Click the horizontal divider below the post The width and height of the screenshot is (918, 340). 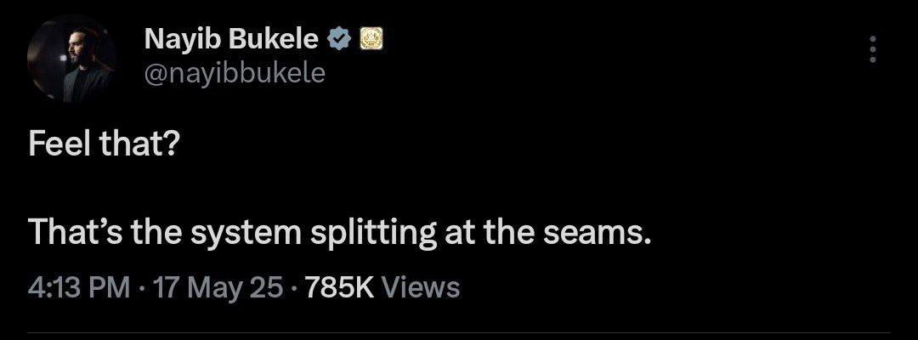pos(459,331)
